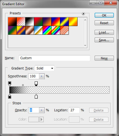This screenshot has height=136, width=119.
Task: Click the Name text field
Action: point(54,58)
